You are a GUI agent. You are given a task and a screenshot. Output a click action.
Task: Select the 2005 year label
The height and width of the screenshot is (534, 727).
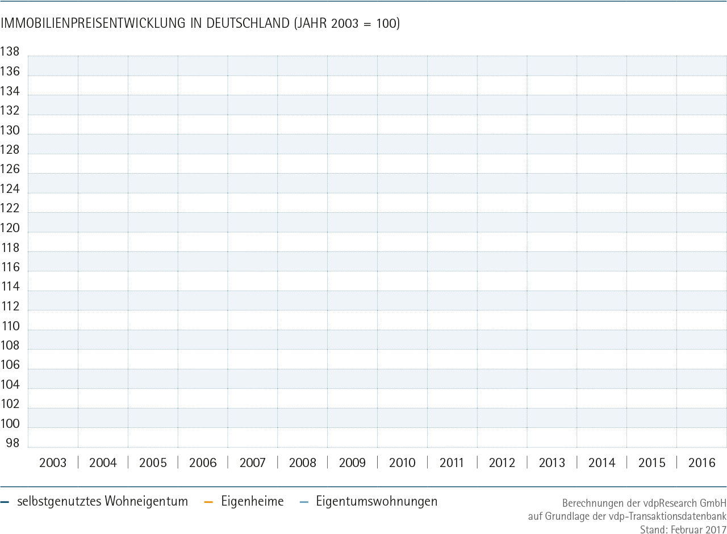pos(153,463)
